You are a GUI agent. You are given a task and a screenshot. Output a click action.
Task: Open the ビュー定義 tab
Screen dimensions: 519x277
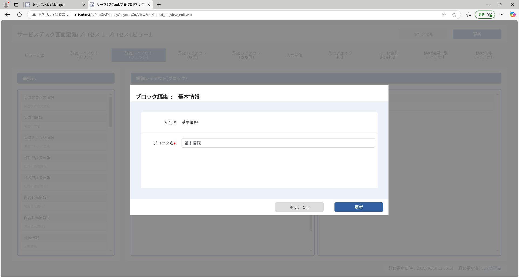35,55
